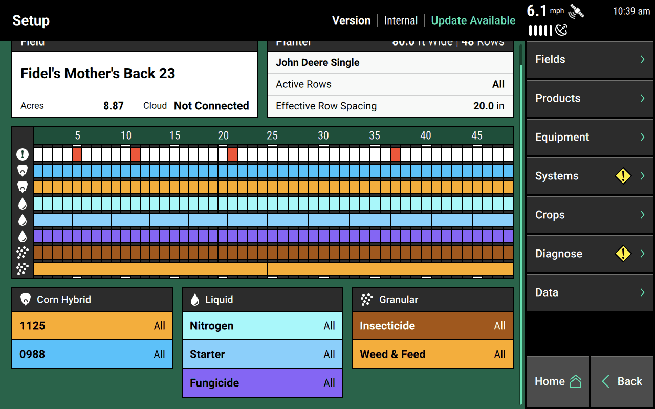Tap the satellite dish connectivity icon
This screenshot has width=655, height=409.
[561, 30]
